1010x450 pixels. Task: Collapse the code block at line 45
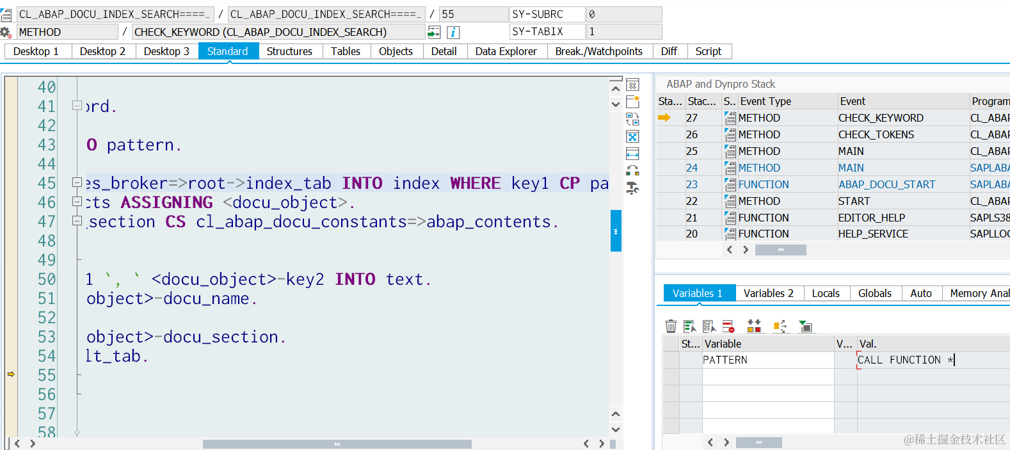(x=77, y=182)
